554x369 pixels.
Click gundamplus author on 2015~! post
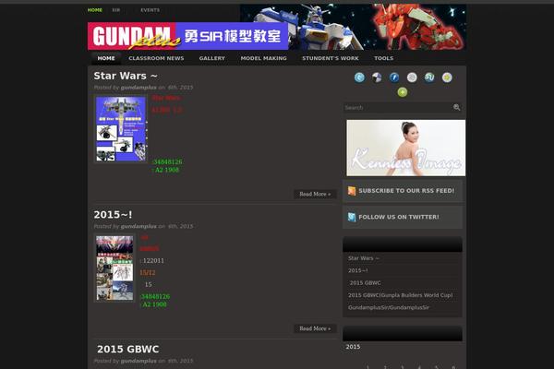(138, 226)
